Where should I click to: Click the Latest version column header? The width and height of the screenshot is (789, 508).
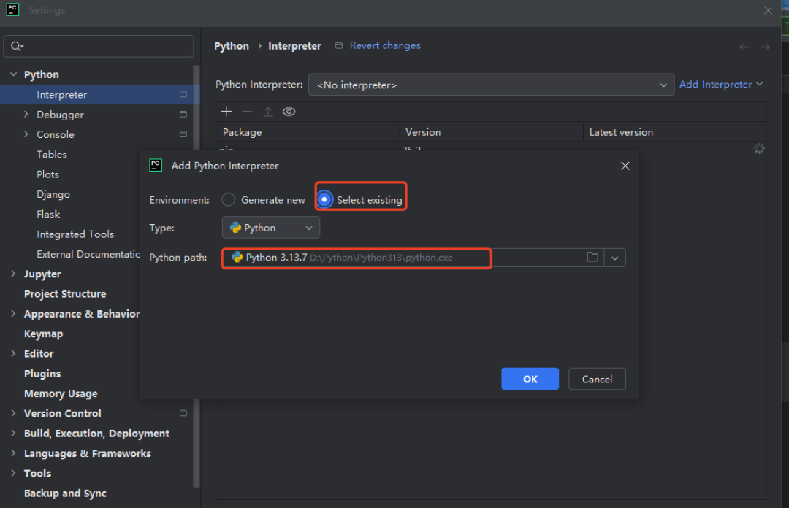click(674, 132)
